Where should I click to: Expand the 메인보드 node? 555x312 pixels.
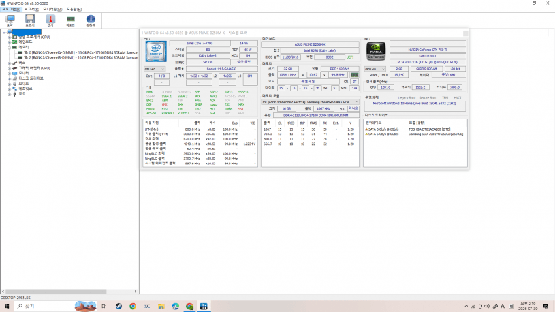[10, 42]
